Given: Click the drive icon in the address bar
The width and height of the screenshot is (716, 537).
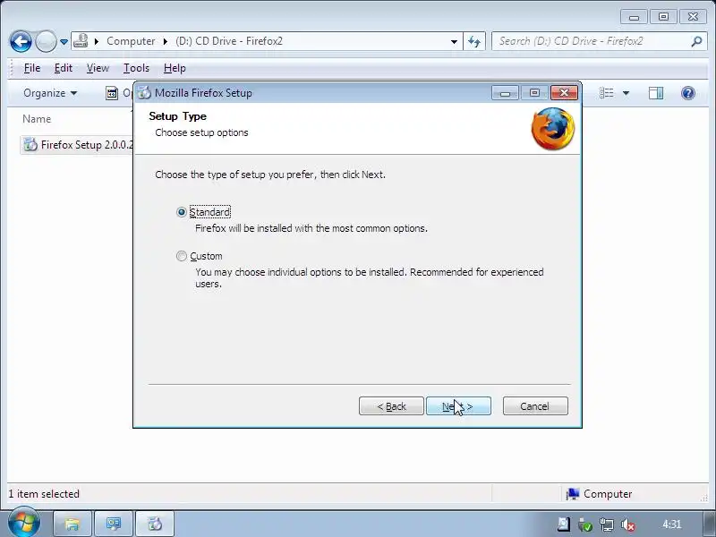Looking at the screenshot, I should tap(81, 40).
